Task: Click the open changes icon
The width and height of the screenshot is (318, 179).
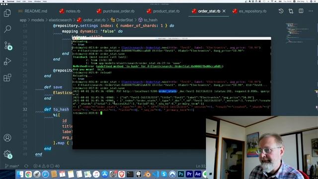Action: (x=291, y=11)
